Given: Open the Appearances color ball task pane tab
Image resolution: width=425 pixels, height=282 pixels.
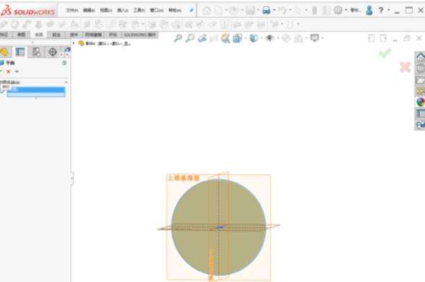Looking at the screenshot, I should click(420, 102).
